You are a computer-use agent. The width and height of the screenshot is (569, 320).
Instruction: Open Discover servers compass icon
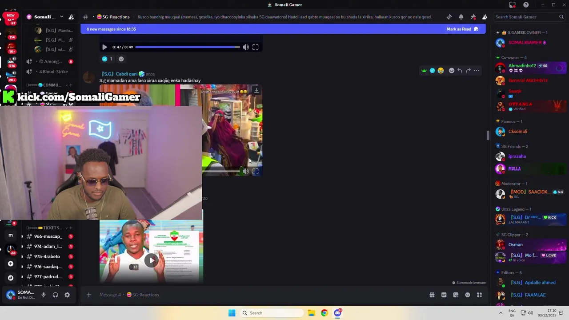pos(11,278)
